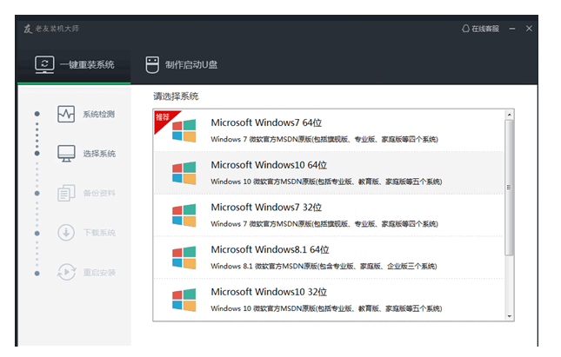
Task: Click the 在线客服 bell icon
Action: click(465, 29)
